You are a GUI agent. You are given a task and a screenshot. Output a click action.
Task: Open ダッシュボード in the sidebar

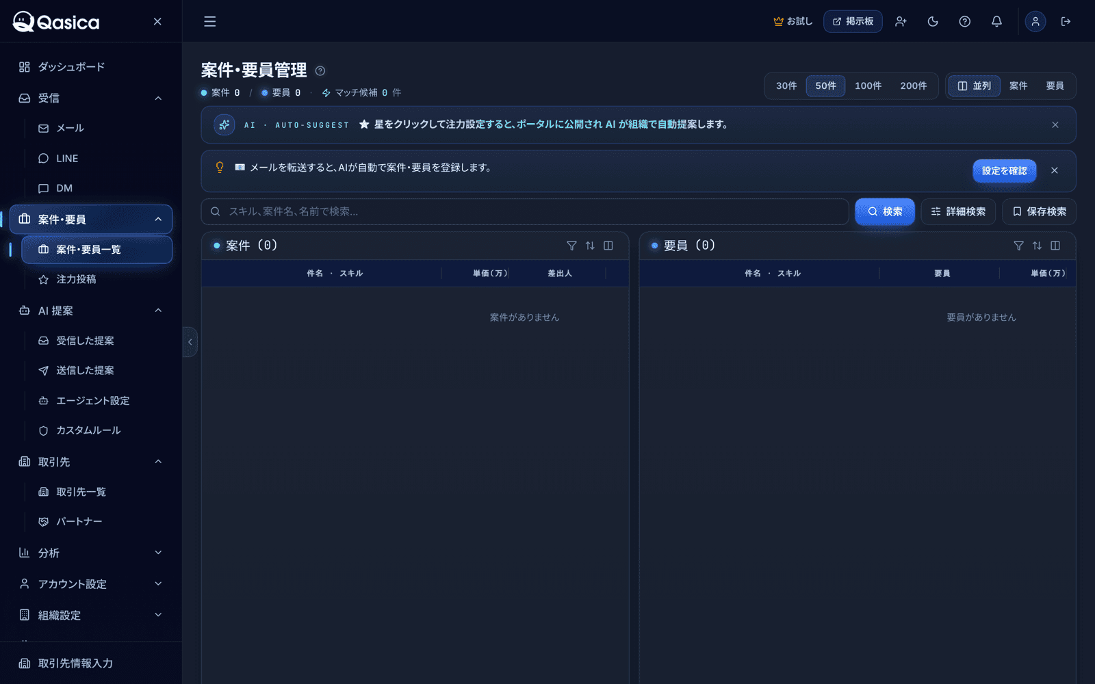[91, 67]
